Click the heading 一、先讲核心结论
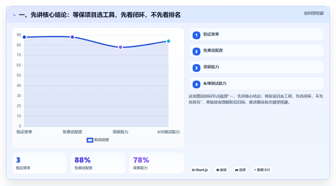This screenshot has width=336, height=186. (x=100, y=15)
